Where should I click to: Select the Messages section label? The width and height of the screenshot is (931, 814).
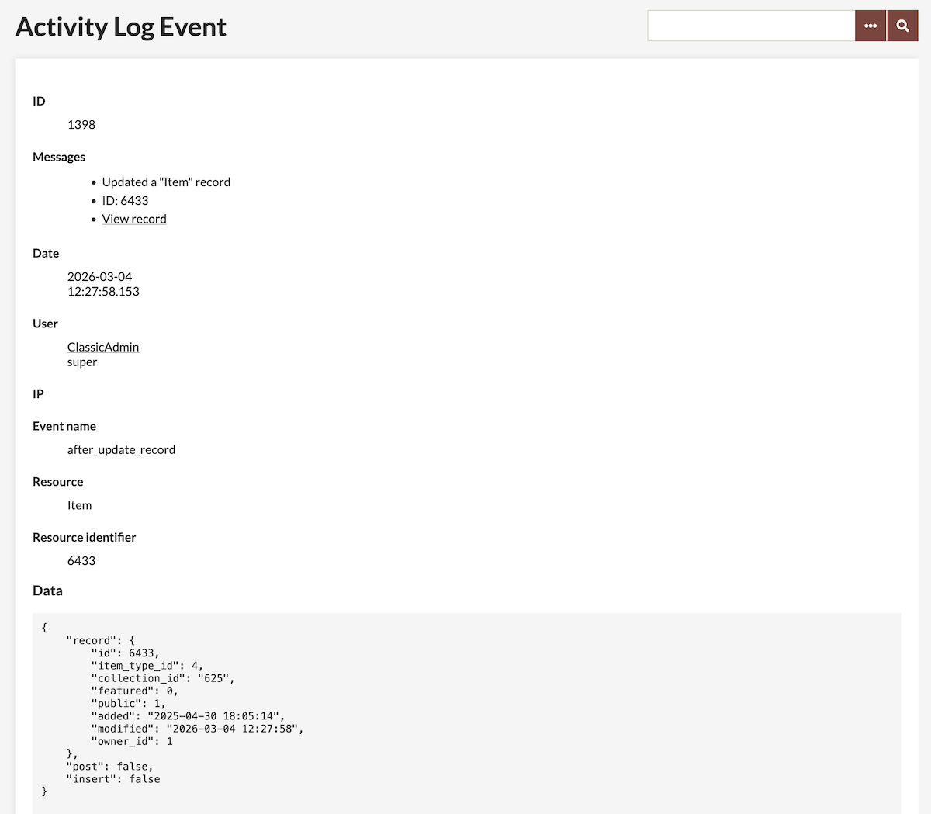pos(59,157)
